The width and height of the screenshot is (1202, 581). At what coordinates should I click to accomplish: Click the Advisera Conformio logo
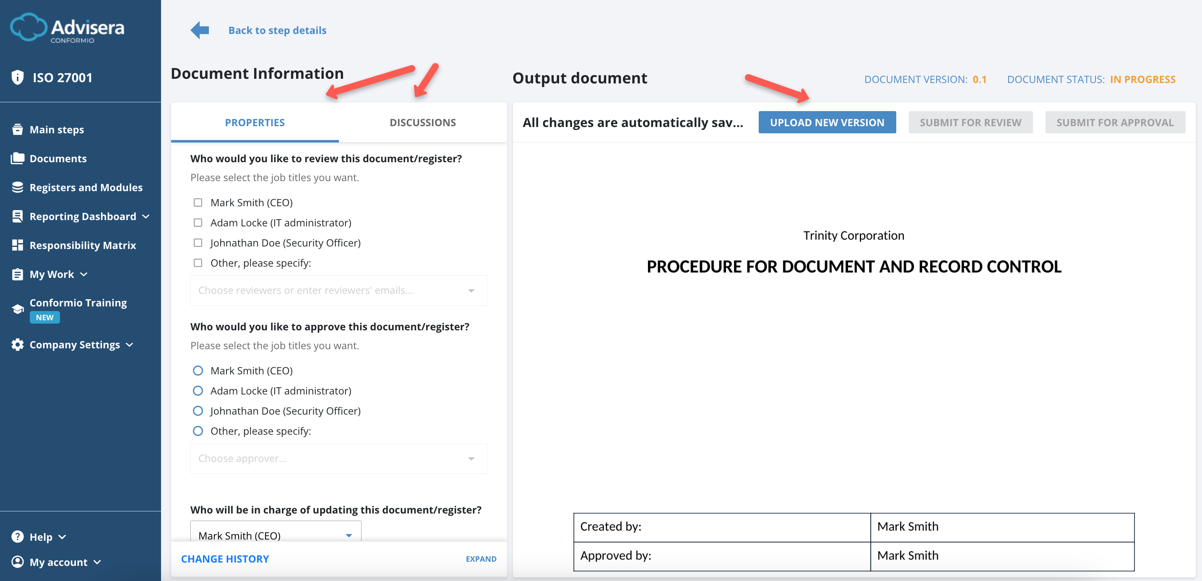pyautogui.click(x=67, y=28)
